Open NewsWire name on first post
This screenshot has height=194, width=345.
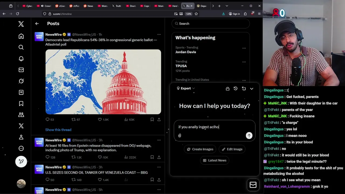53,34
